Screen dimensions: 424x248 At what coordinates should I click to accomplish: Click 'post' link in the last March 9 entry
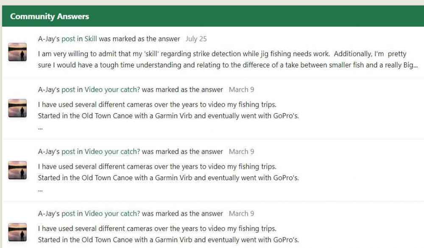point(68,214)
